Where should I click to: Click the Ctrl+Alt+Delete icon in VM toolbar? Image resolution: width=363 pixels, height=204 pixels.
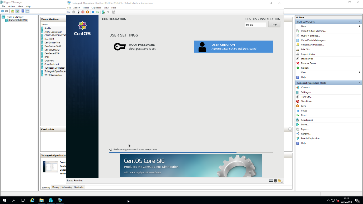coord(68,12)
